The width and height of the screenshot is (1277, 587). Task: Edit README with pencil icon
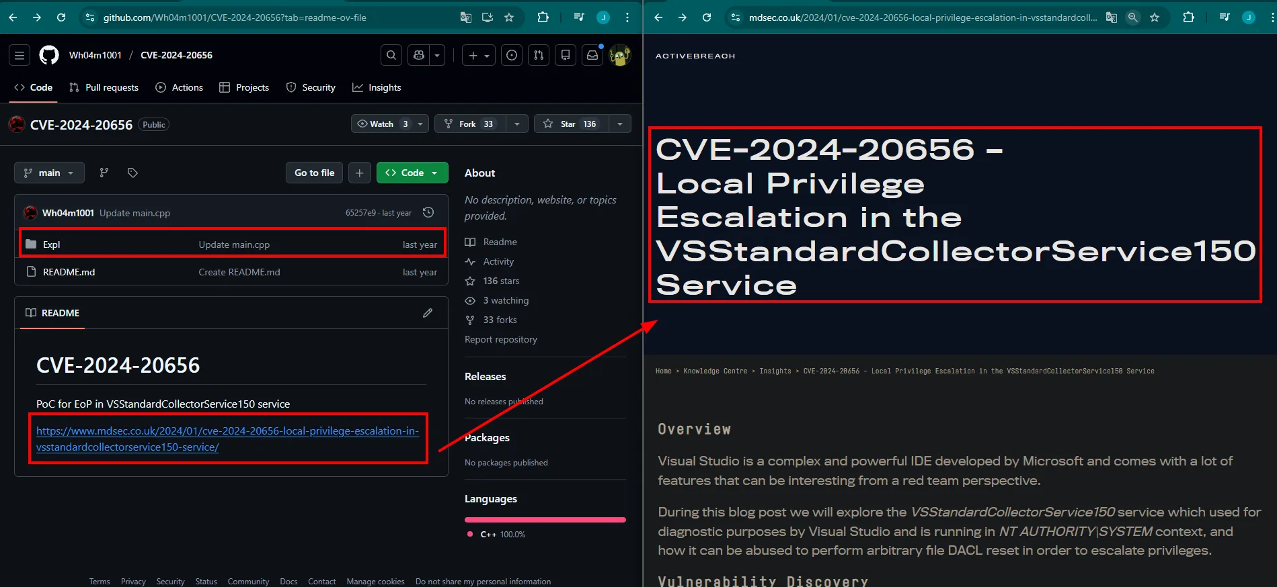[x=428, y=313]
